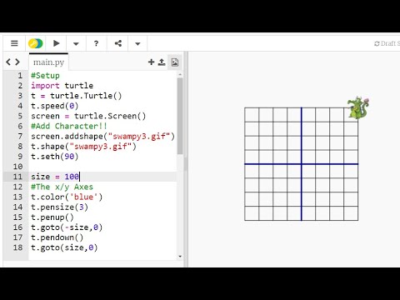Click 'size = 100' on line 11
Viewport: 400px width, 300px height.
click(x=55, y=177)
